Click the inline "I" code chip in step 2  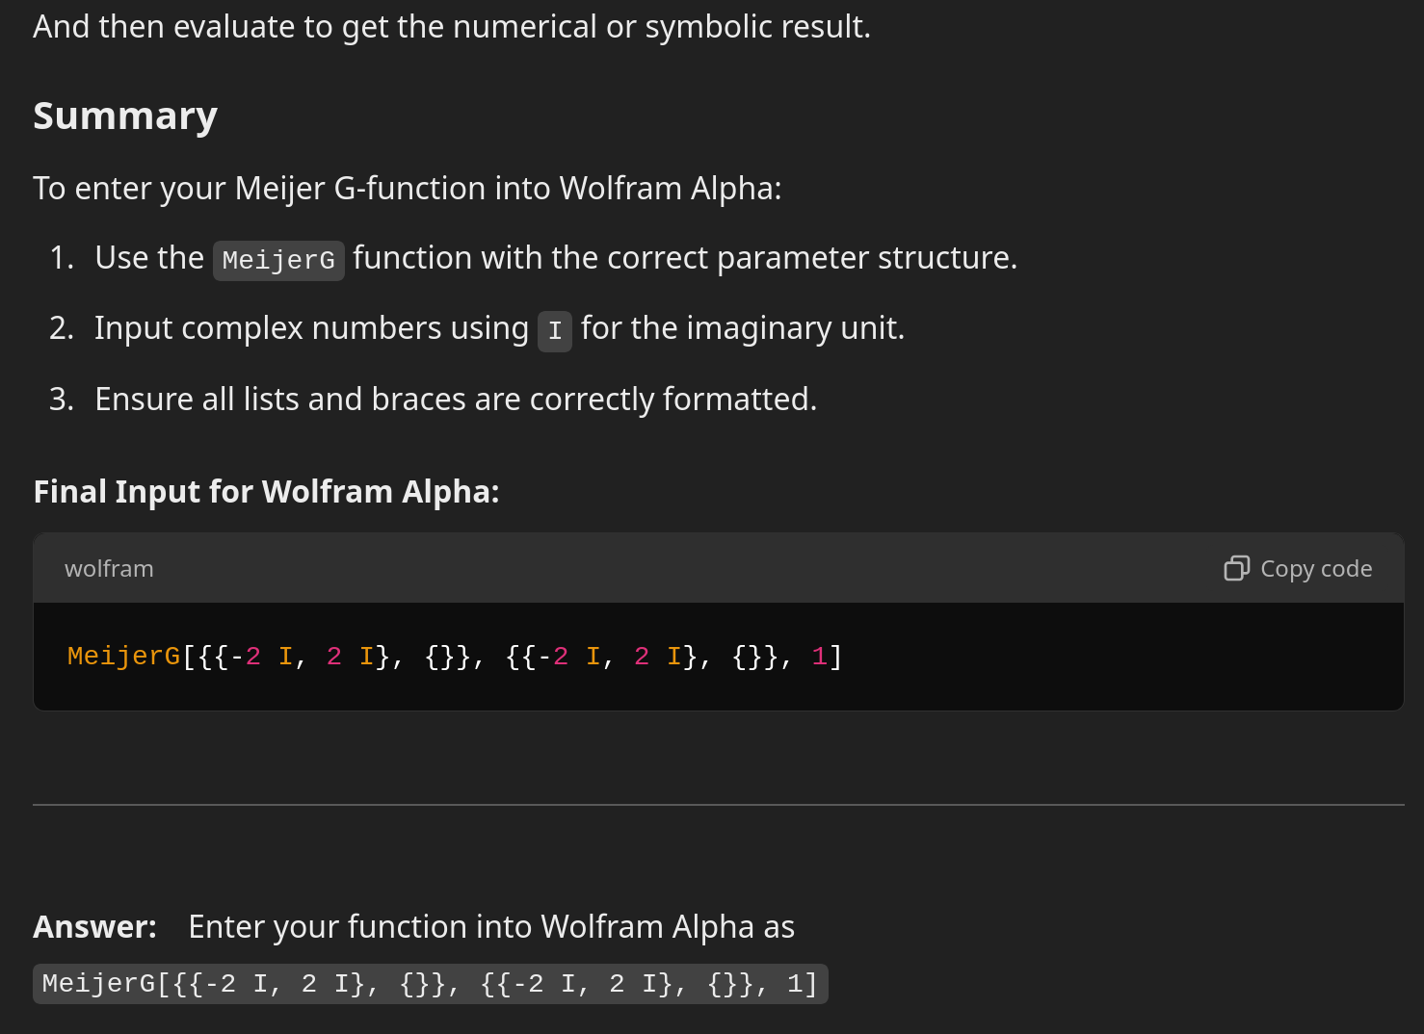[x=555, y=331]
